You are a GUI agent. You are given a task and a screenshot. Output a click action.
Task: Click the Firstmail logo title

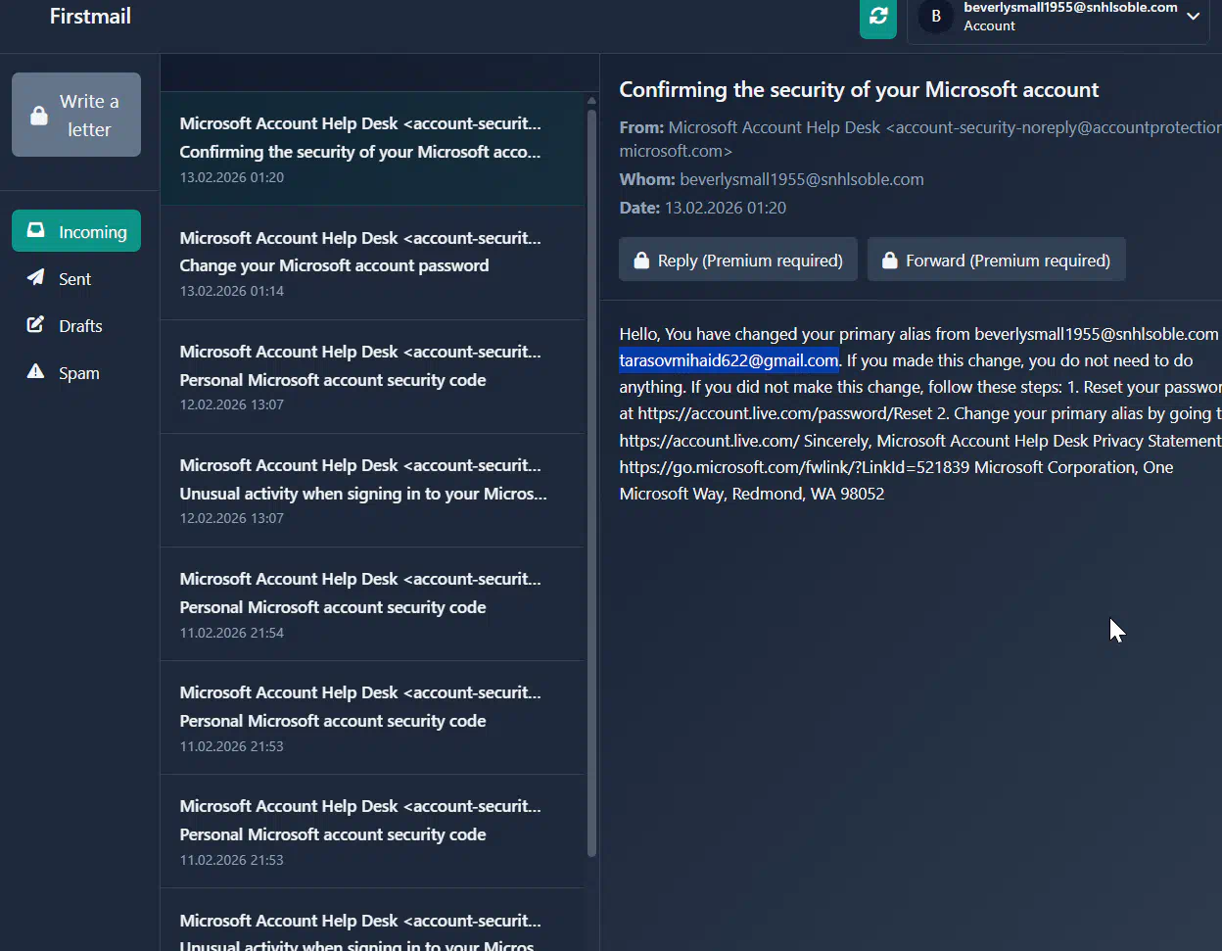(x=90, y=17)
